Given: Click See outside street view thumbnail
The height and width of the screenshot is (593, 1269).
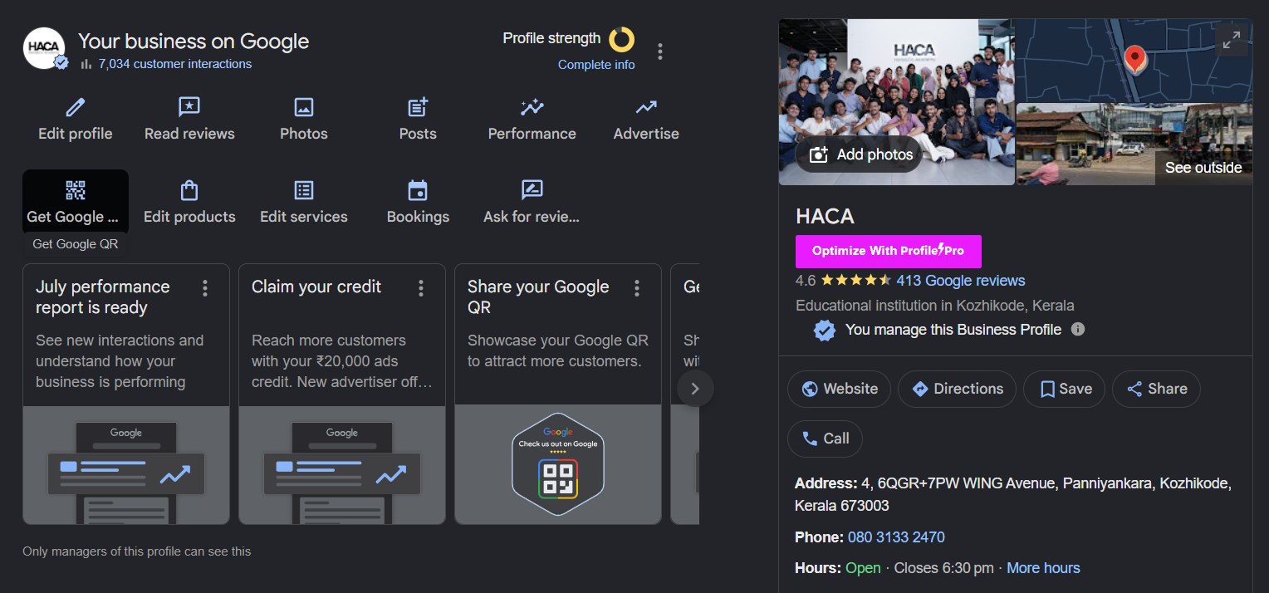Looking at the screenshot, I should click(x=1134, y=144).
